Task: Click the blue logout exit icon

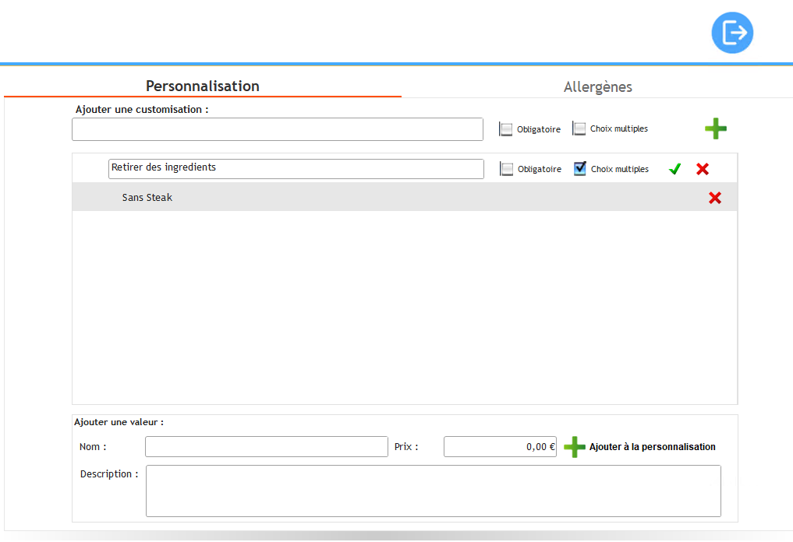Action: tap(732, 33)
